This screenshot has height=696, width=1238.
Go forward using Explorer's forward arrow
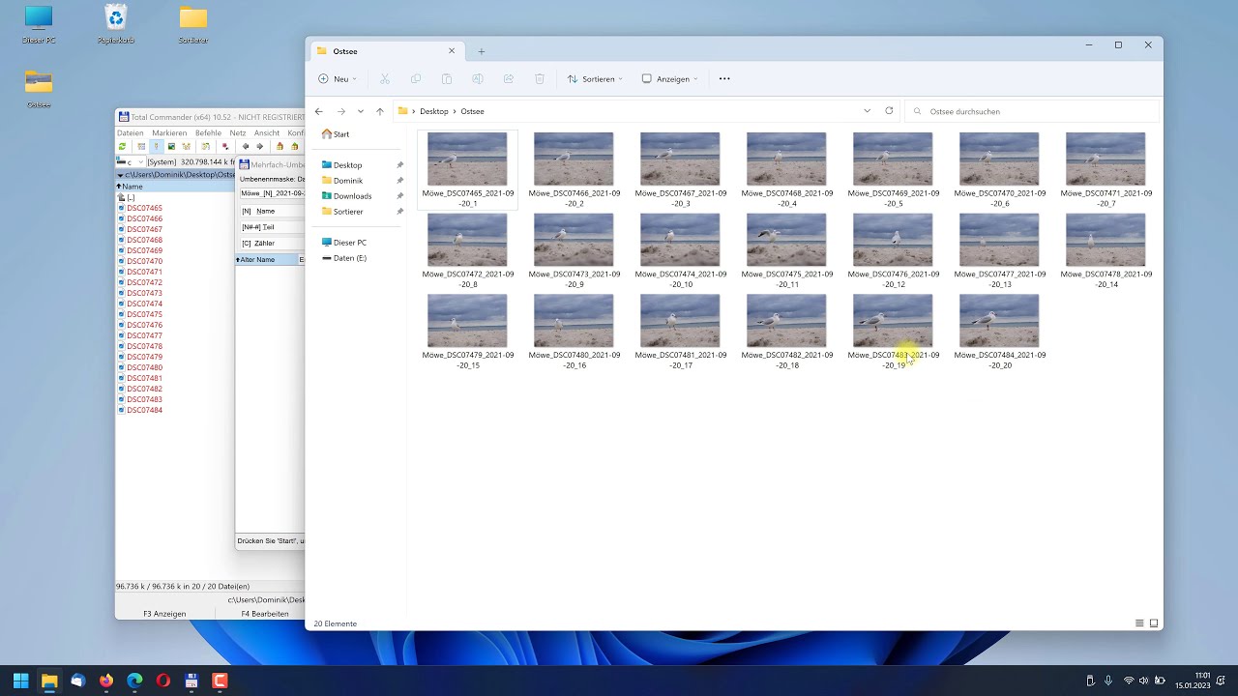(340, 111)
